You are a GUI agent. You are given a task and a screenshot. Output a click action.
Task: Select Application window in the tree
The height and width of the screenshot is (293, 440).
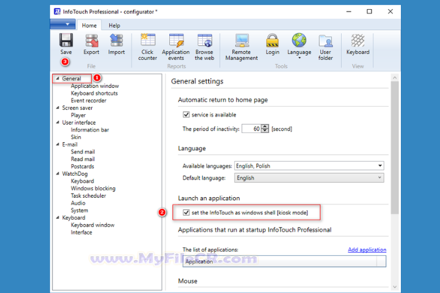tap(95, 86)
